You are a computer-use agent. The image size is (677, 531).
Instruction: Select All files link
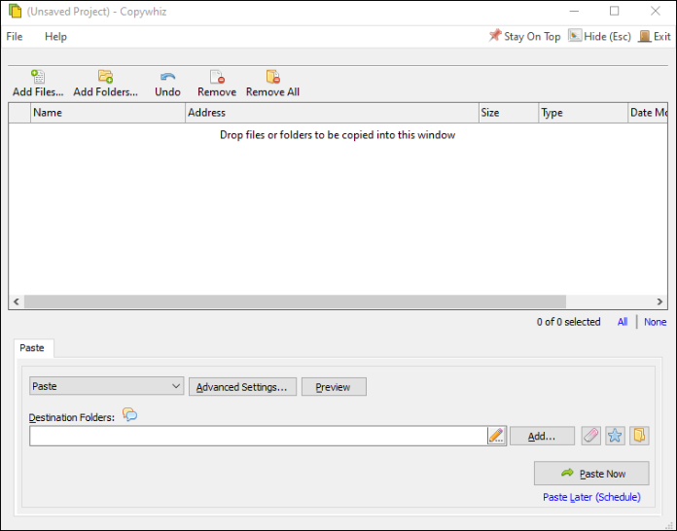click(623, 322)
